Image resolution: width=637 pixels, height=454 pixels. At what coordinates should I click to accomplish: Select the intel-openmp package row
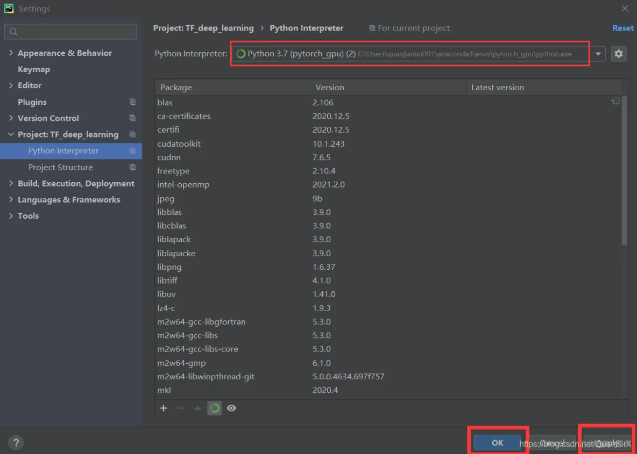coord(388,185)
